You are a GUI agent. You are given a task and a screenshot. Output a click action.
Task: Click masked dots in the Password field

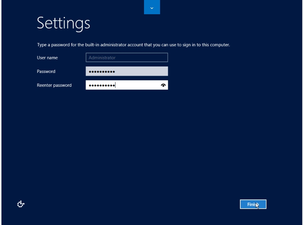pyautogui.click(x=102, y=72)
